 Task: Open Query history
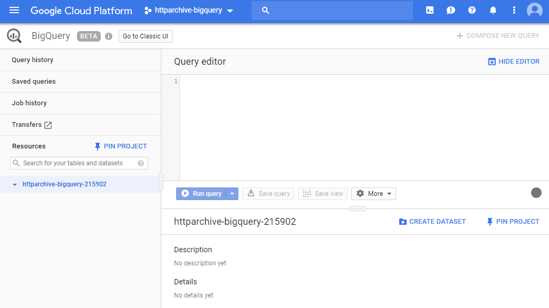[81, 60]
